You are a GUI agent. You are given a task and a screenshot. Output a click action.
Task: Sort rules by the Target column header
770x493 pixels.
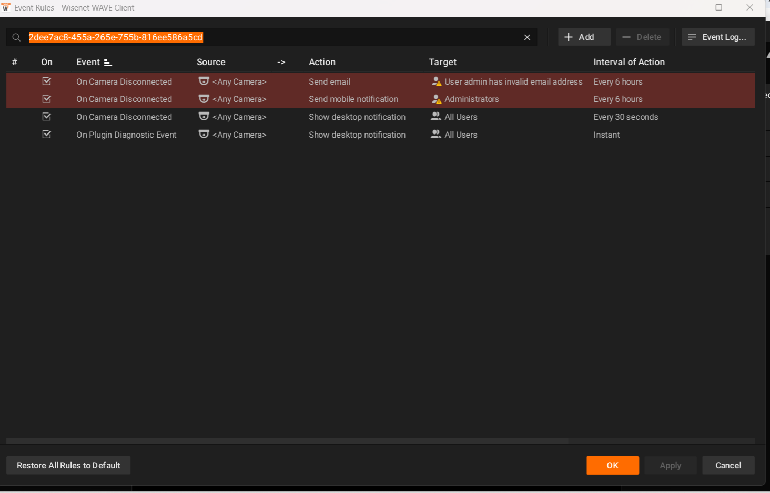click(442, 62)
